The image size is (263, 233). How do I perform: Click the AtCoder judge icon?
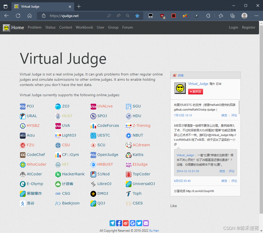[x=23, y=174]
